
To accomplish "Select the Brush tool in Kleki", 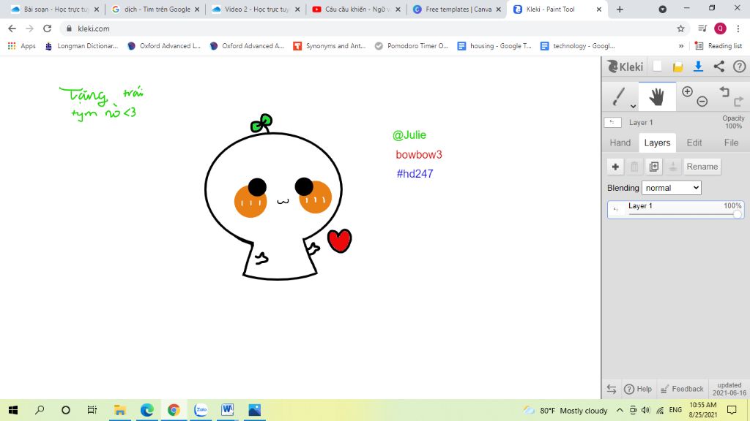I will (618, 96).
